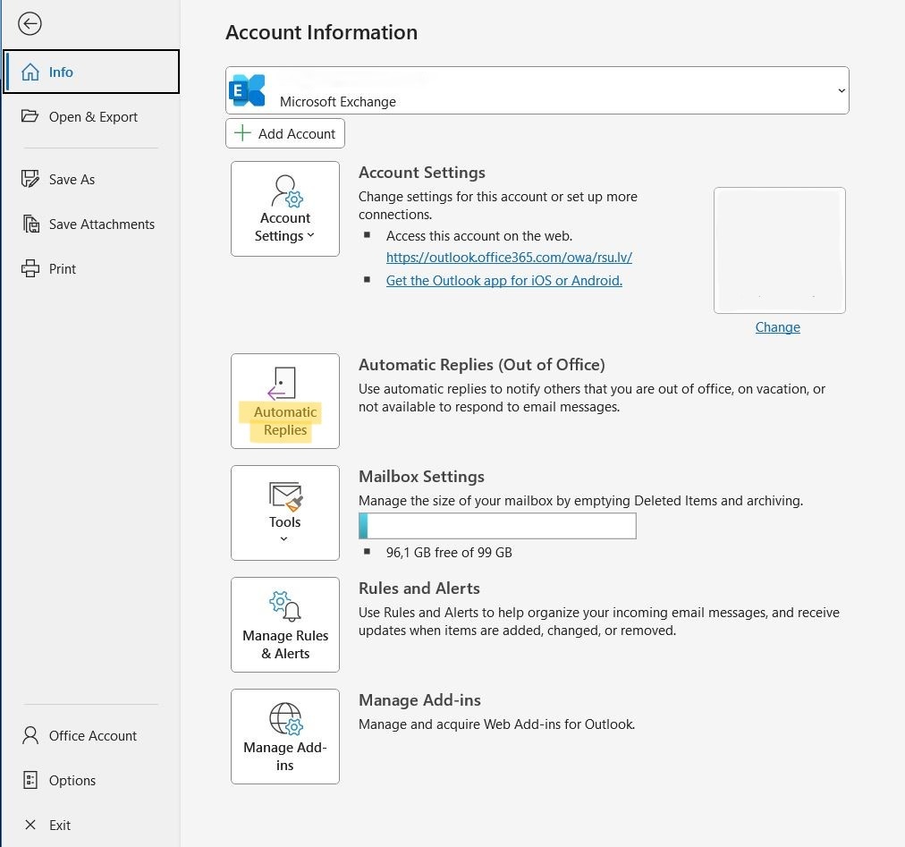Viewport: 905px width, 847px height.
Task: Click 'Access this account on the web.' text
Action: pos(479,236)
